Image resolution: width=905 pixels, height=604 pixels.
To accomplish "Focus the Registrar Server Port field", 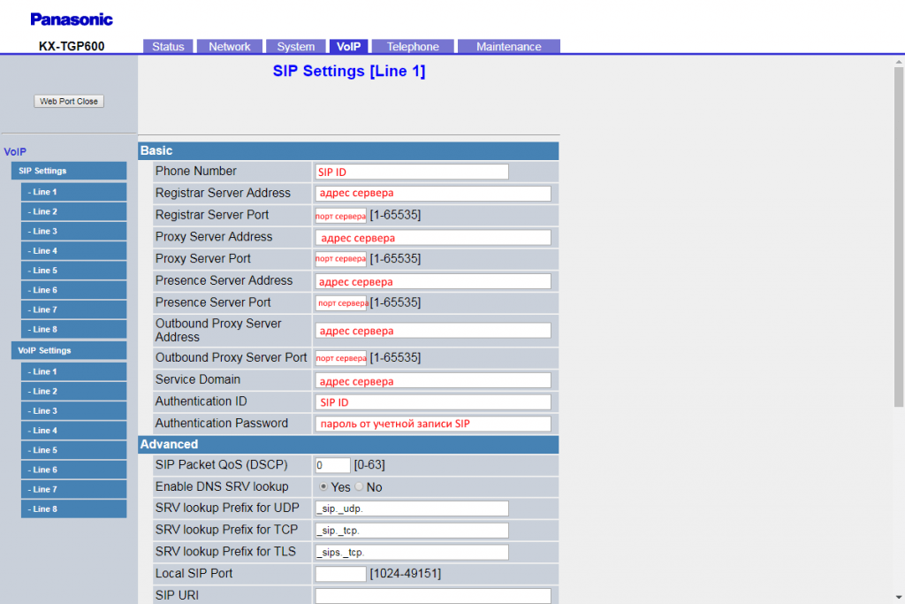I will pyautogui.click(x=340, y=216).
